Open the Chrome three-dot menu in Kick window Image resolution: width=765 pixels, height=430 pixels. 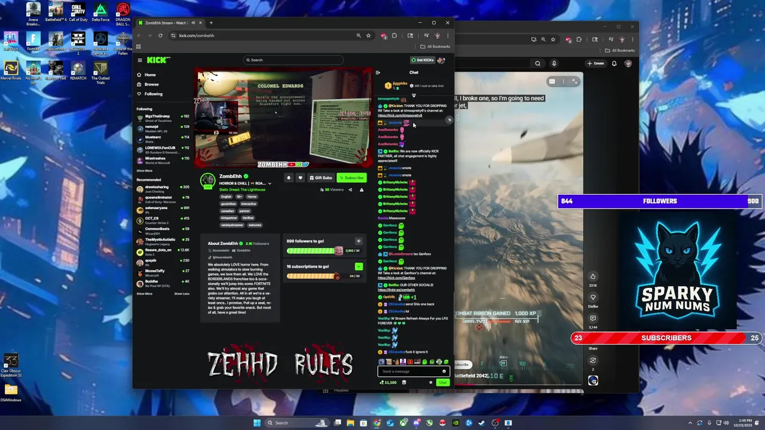447,35
